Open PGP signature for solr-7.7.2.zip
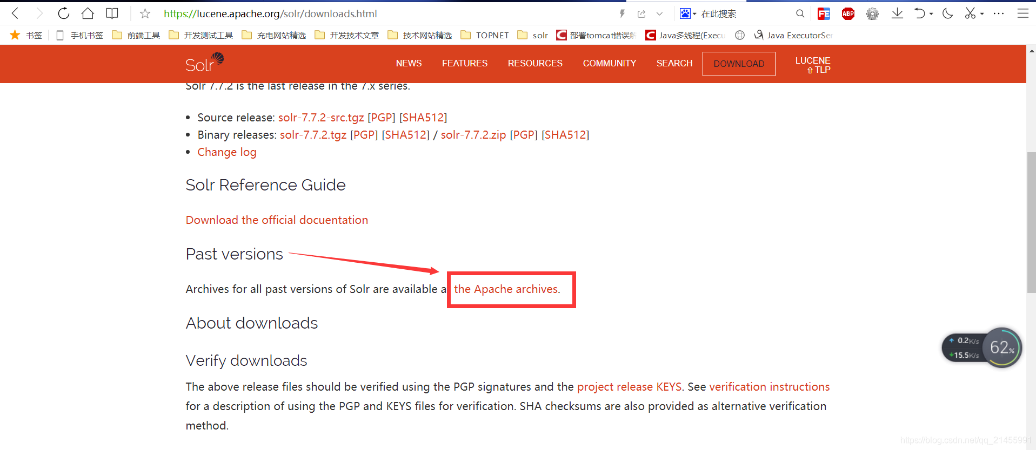 click(524, 135)
